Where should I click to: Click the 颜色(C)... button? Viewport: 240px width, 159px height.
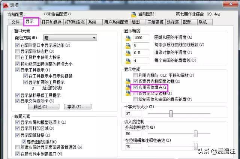(x=43, y=106)
